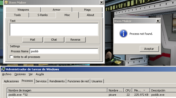The width and height of the screenshot is (176, 98).
Task: Click the Mail button
Action: (x=33, y=40)
